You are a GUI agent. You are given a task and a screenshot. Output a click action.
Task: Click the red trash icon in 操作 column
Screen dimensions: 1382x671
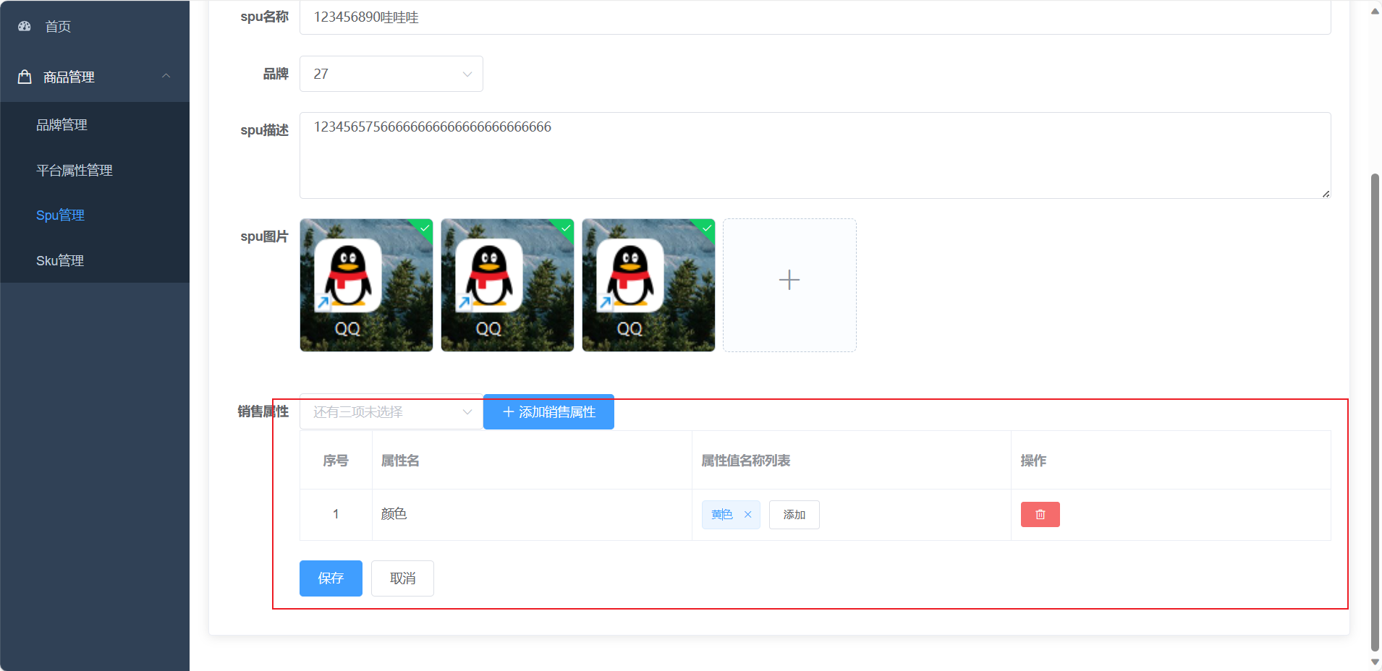tap(1040, 514)
